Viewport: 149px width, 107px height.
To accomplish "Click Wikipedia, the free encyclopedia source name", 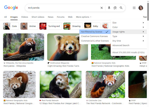I will tap(19, 63).
